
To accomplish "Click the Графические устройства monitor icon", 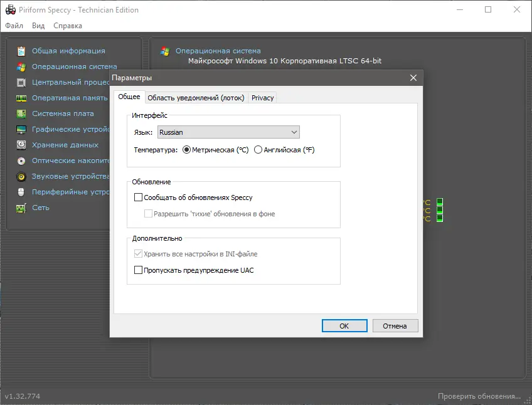I will (x=22, y=129).
